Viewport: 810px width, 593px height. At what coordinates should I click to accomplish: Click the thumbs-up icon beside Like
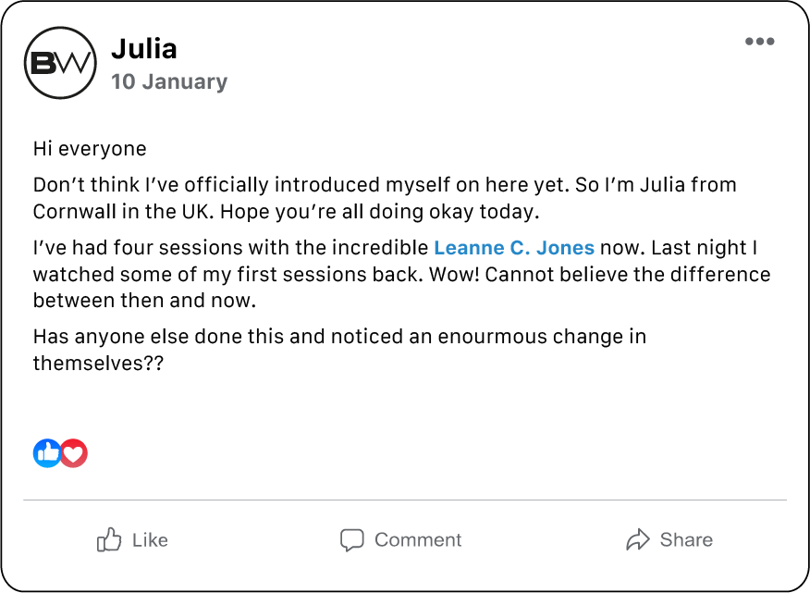point(109,539)
